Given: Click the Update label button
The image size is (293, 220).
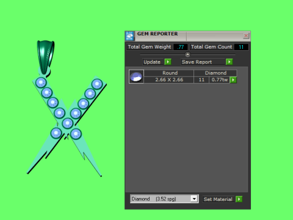Looking at the screenshot, I should click(152, 62).
